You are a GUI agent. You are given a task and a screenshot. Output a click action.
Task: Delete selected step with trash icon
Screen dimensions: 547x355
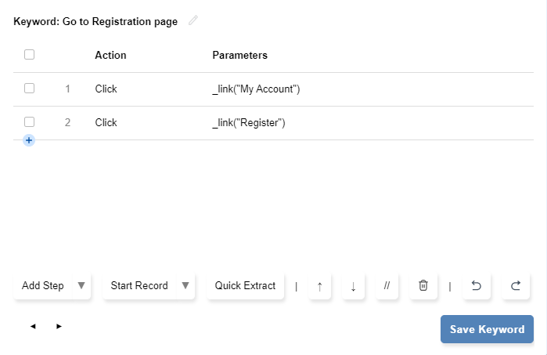click(x=423, y=286)
